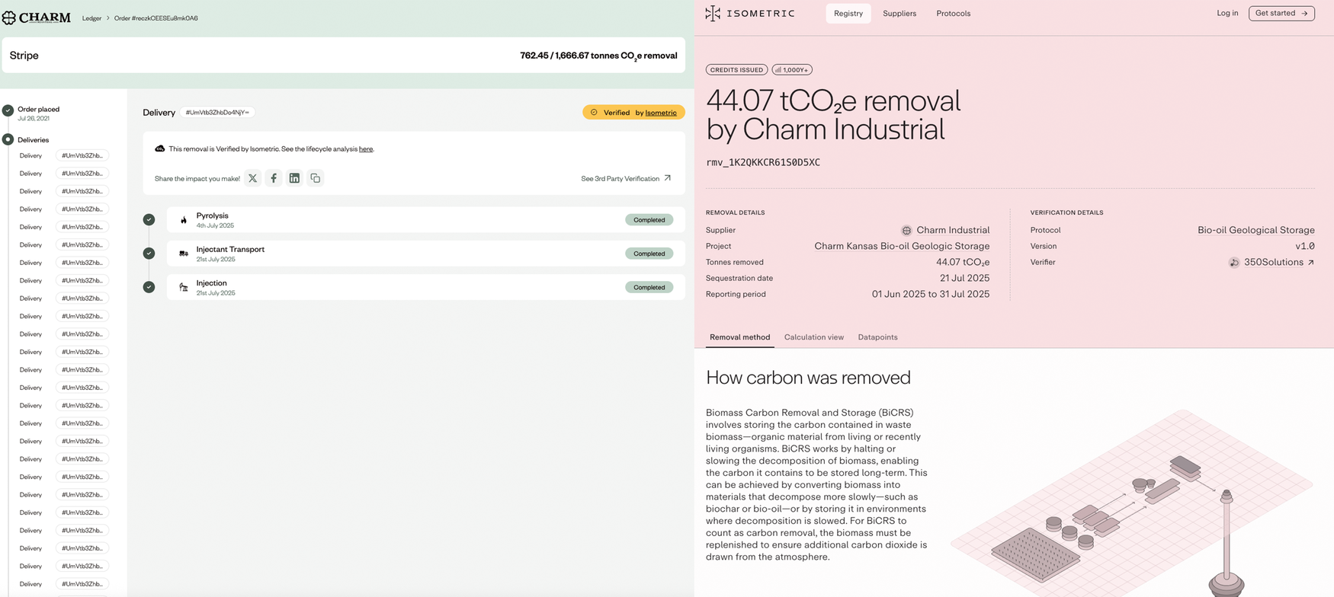
Task: Select the Order placed checkmark
Action: tap(8, 110)
